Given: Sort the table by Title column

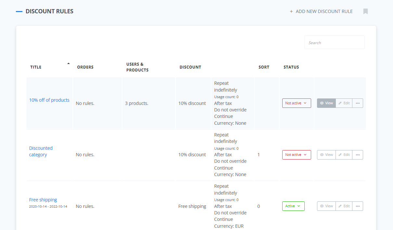Looking at the screenshot, I should click(50, 67).
